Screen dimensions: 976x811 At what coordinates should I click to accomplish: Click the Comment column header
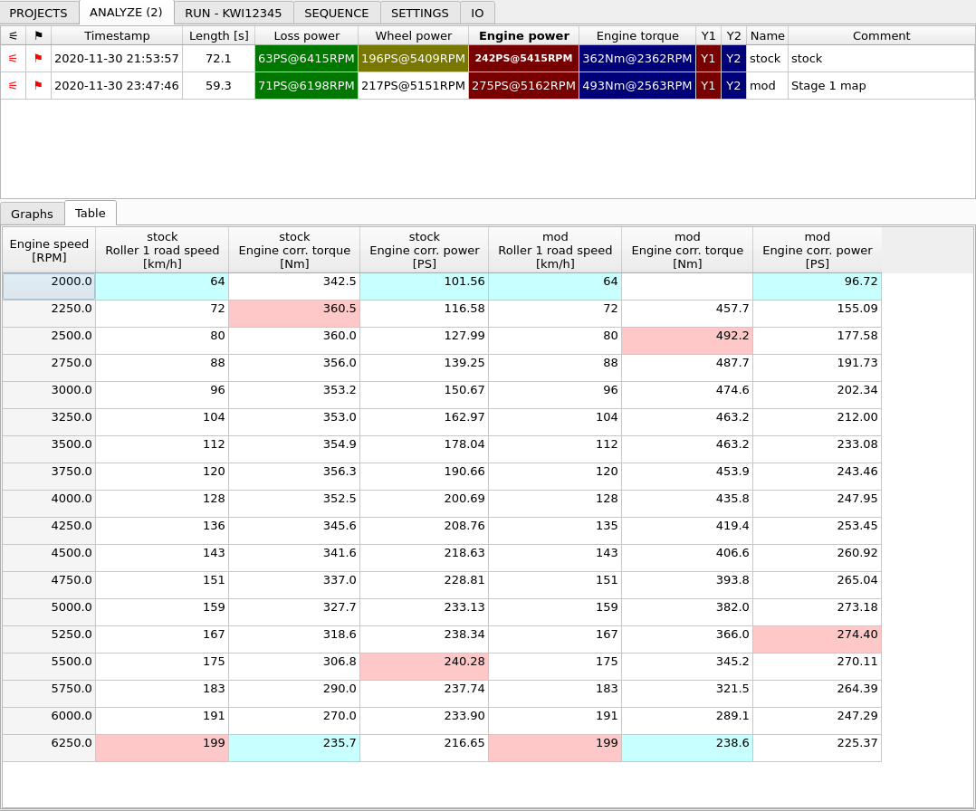pyautogui.click(x=882, y=35)
